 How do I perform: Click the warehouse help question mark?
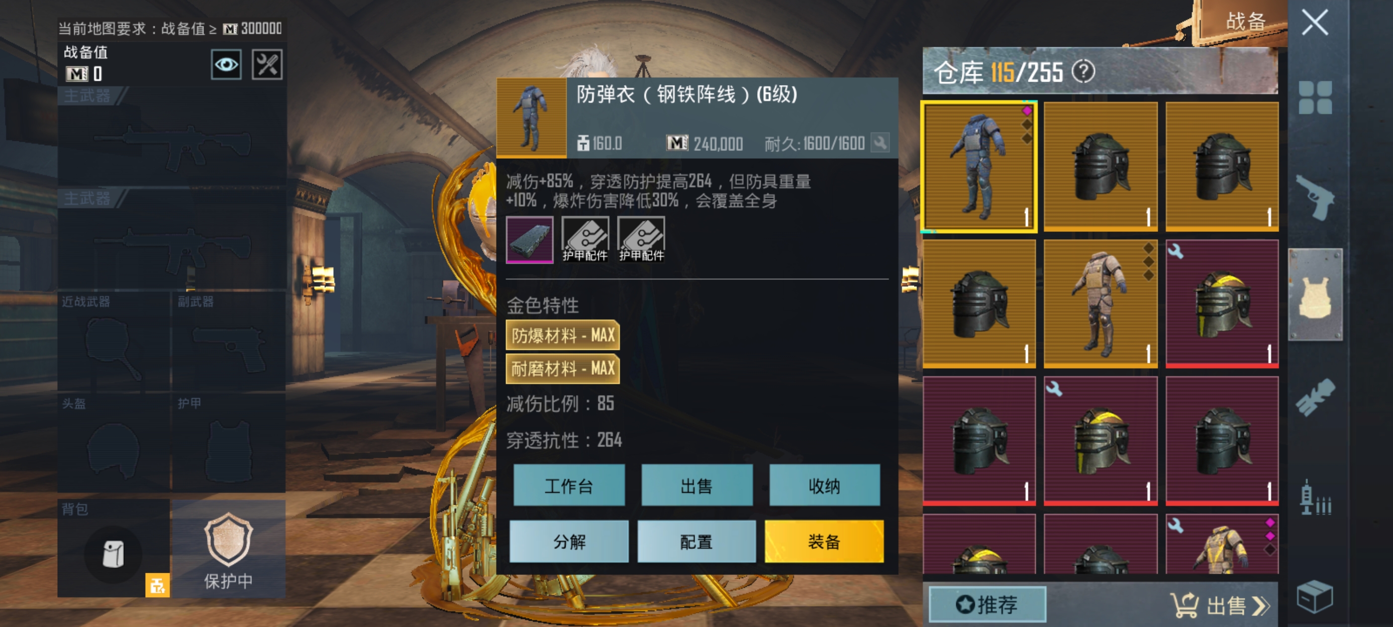tap(1083, 72)
